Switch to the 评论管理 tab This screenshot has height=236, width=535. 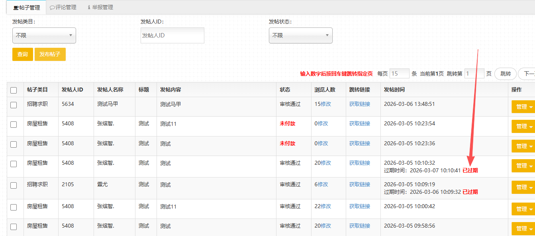pyautogui.click(x=63, y=7)
